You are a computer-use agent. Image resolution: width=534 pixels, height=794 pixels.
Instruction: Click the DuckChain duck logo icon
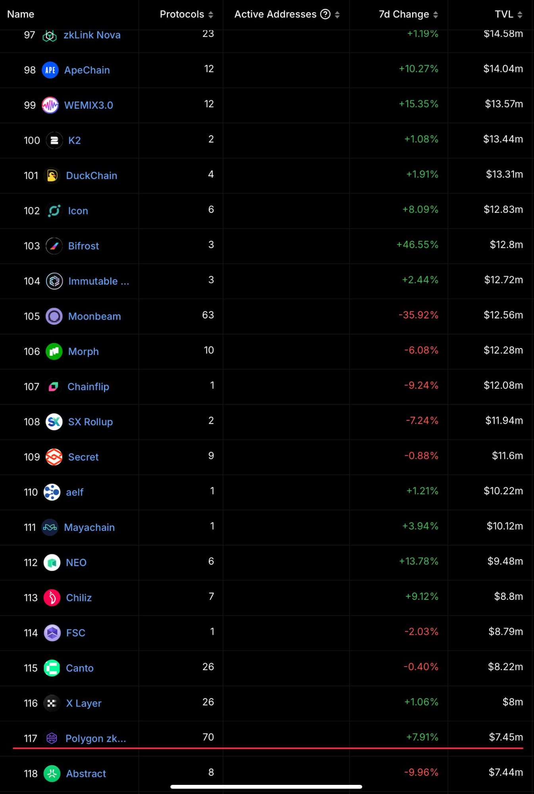tap(52, 175)
